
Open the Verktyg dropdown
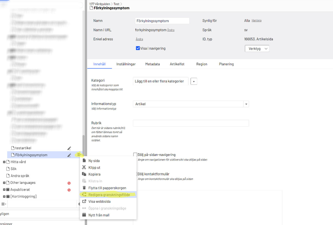pos(257,48)
